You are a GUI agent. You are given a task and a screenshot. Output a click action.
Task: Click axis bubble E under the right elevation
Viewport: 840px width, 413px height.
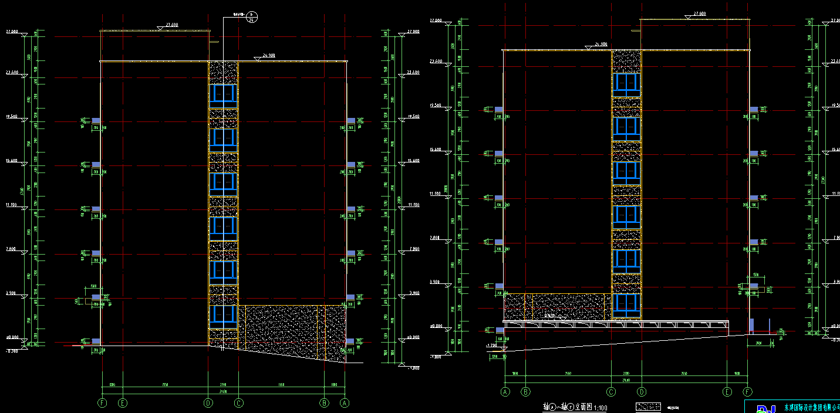tap(728, 392)
